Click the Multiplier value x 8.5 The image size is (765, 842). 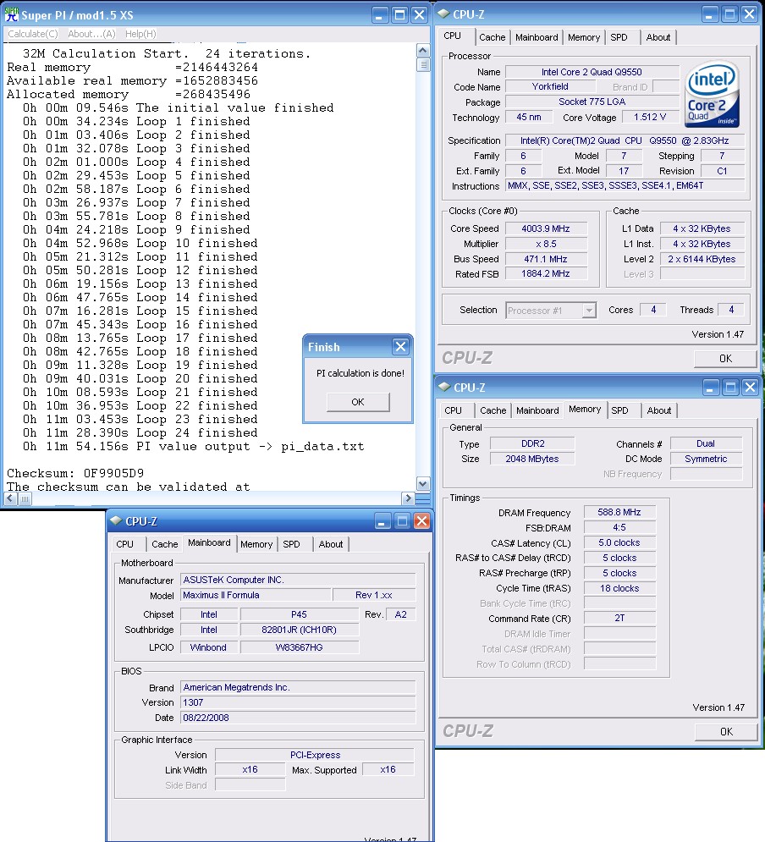546,244
